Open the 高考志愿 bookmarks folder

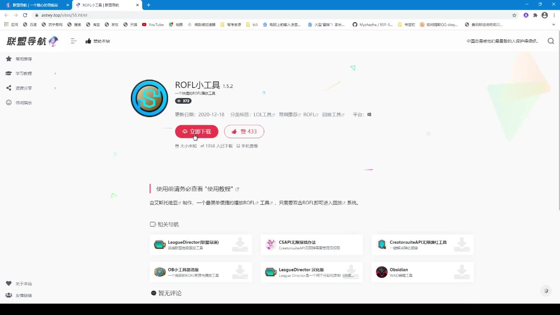[x=231, y=24]
